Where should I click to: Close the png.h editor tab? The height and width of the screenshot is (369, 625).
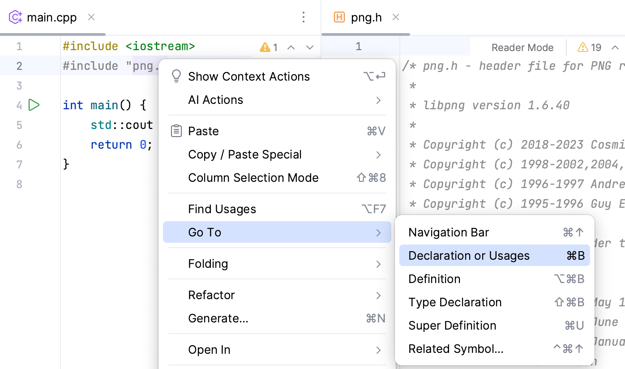click(x=396, y=17)
